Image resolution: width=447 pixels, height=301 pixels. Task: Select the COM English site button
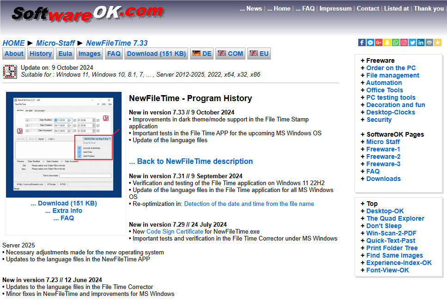[230, 54]
